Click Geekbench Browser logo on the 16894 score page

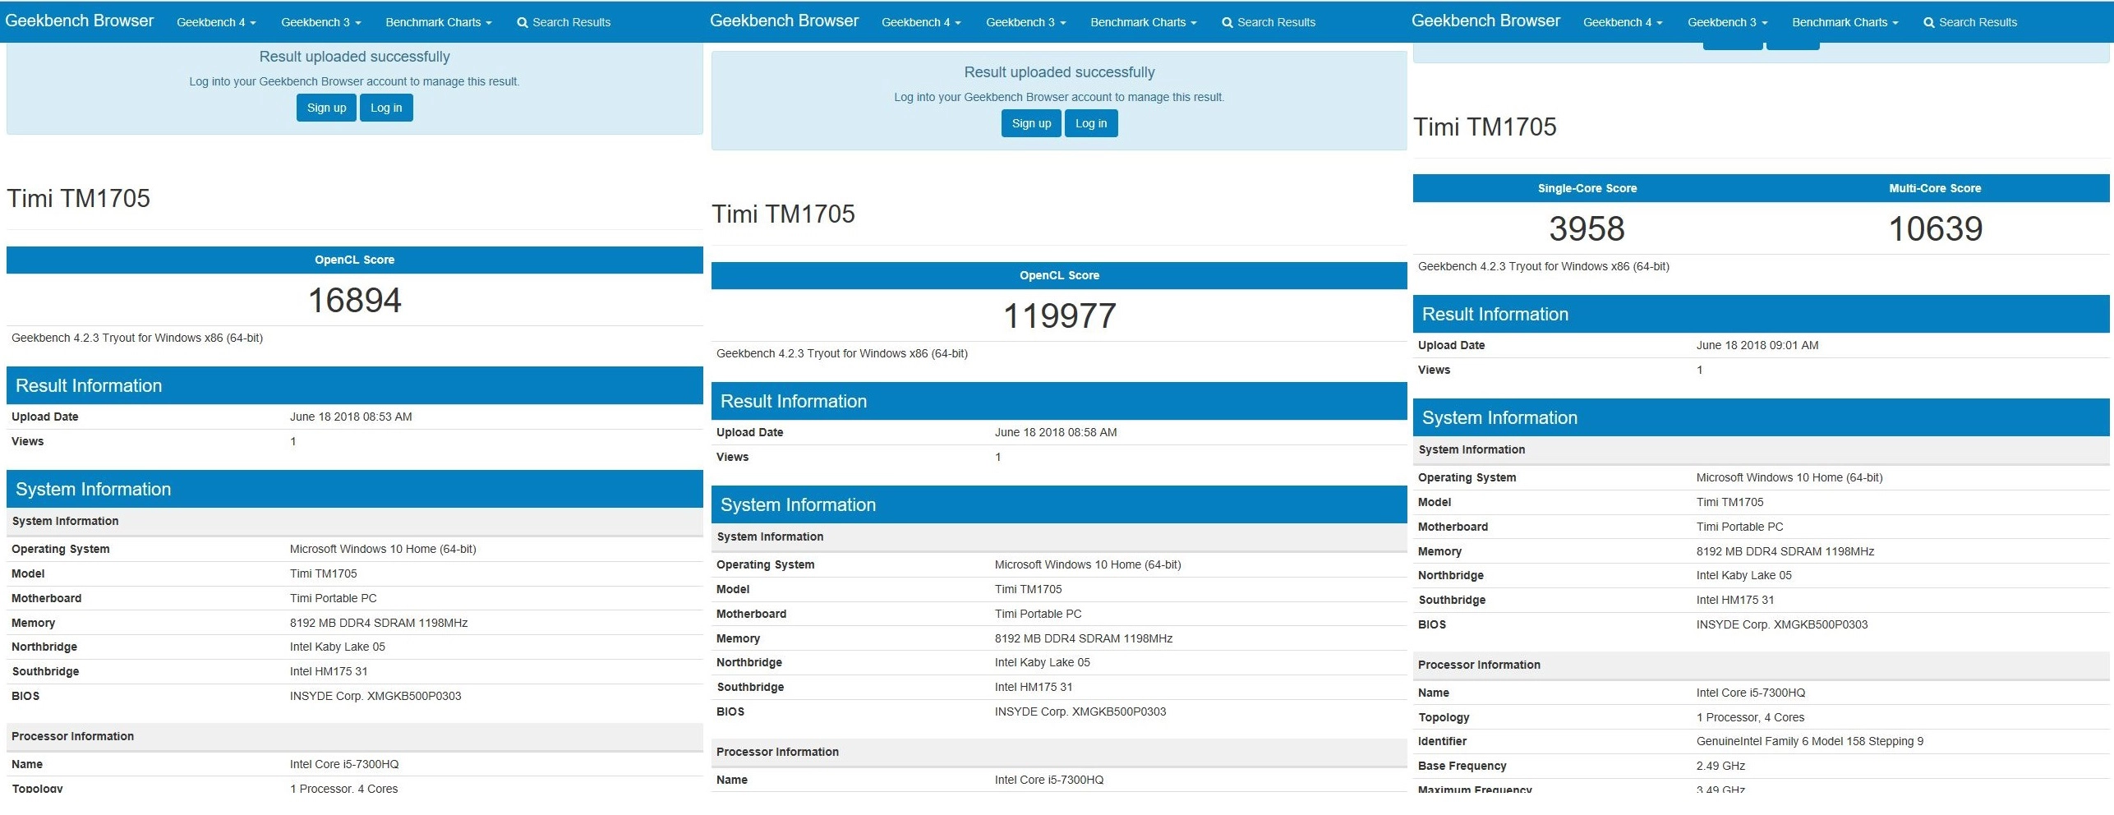pyautogui.click(x=80, y=21)
